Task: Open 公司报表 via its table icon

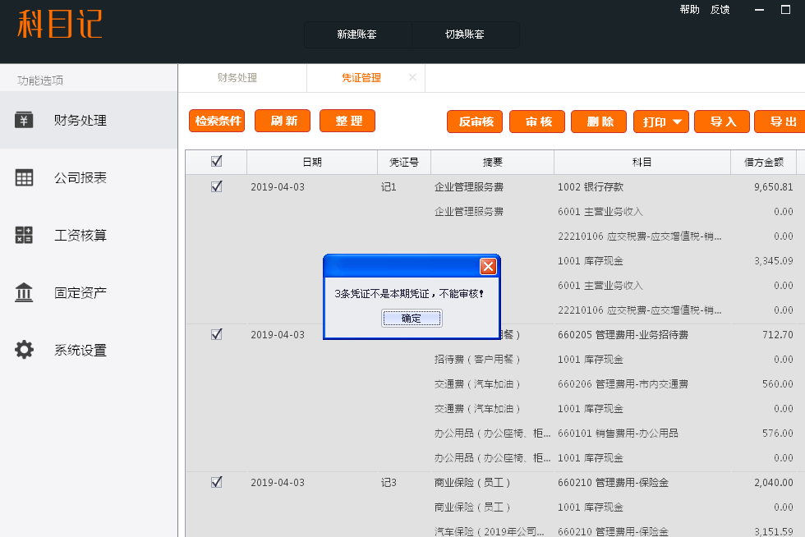Action: 25,177
